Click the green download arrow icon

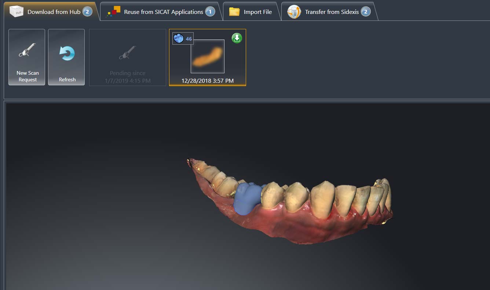pos(237,38)
